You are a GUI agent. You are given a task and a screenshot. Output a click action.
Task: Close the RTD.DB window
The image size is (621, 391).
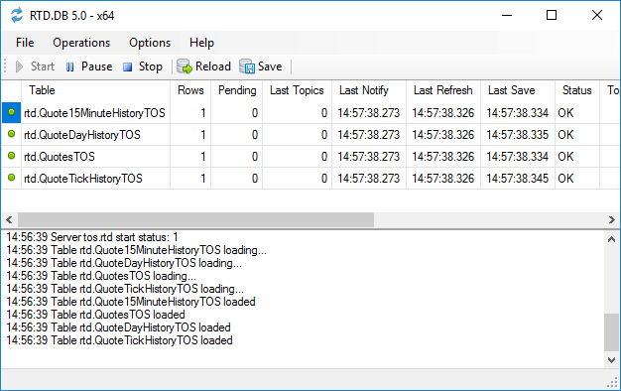[x=597, y=16]
